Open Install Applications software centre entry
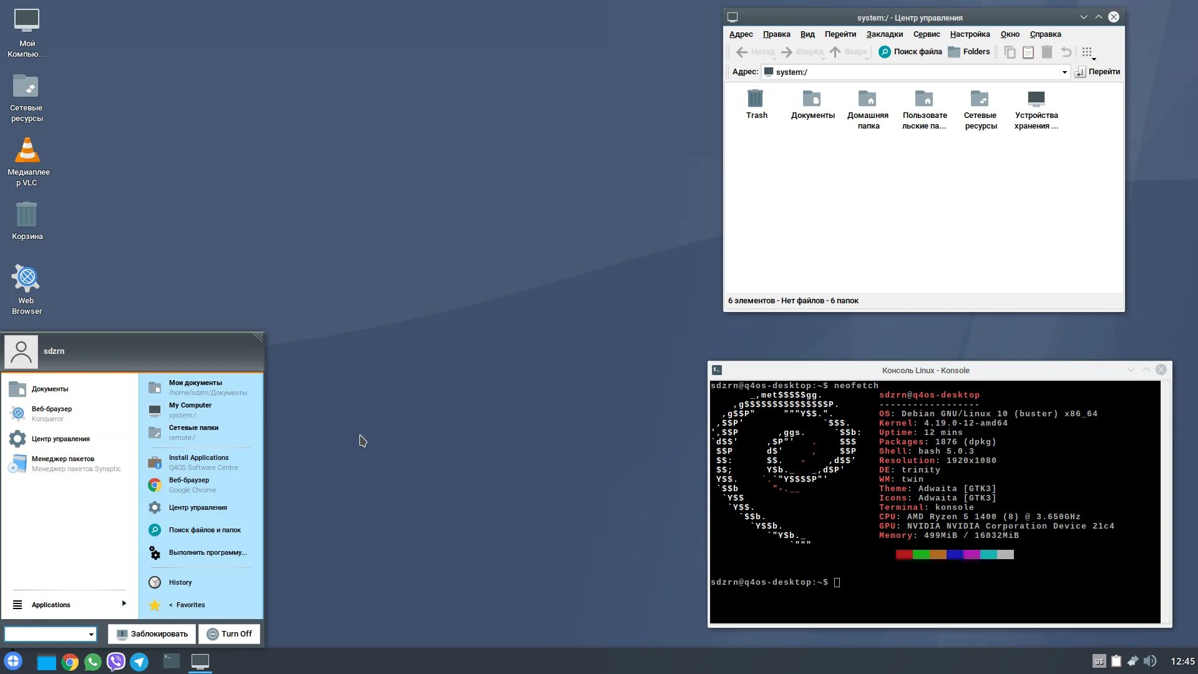Viewport: 1198px width, 674px height. 199,462
